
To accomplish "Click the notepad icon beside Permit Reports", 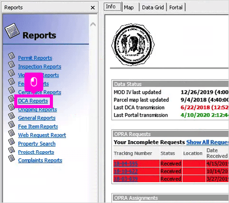I will point(11,56).
